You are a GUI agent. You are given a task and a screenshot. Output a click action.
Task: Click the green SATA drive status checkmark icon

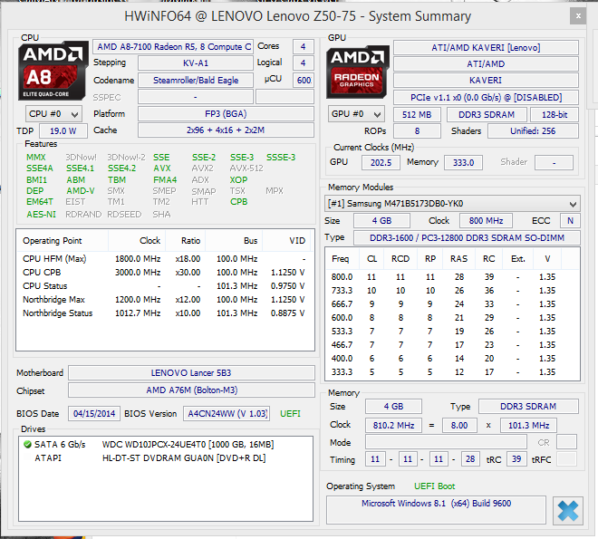tap(27, 445)
